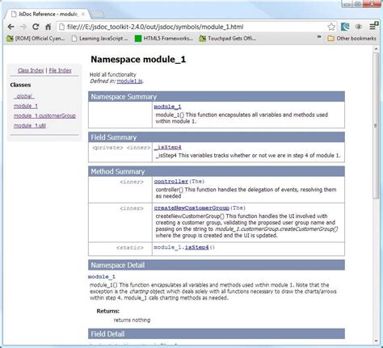Click the Namespace Summary section header
This screenshot has height=348, width=383.
tap(217, 97)
